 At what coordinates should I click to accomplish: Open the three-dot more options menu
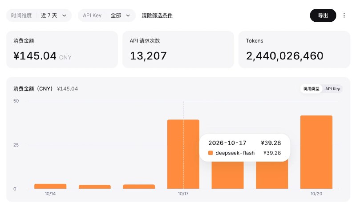[344, 16]
